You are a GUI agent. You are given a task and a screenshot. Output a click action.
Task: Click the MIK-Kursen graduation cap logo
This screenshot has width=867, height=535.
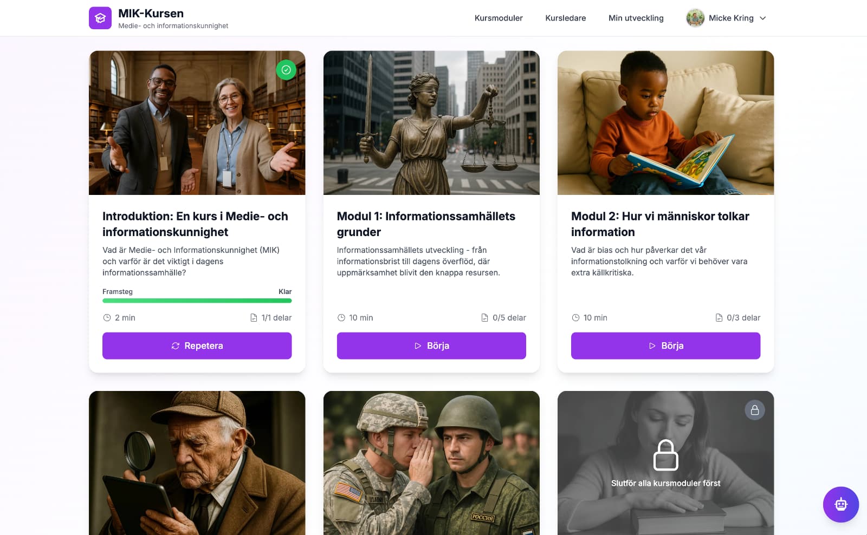(100, 18)
